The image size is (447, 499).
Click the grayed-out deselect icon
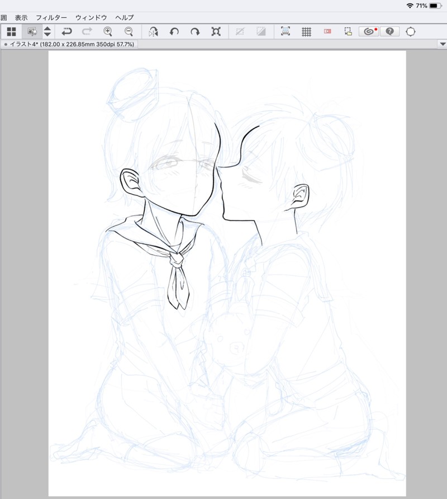pos(240,31)
